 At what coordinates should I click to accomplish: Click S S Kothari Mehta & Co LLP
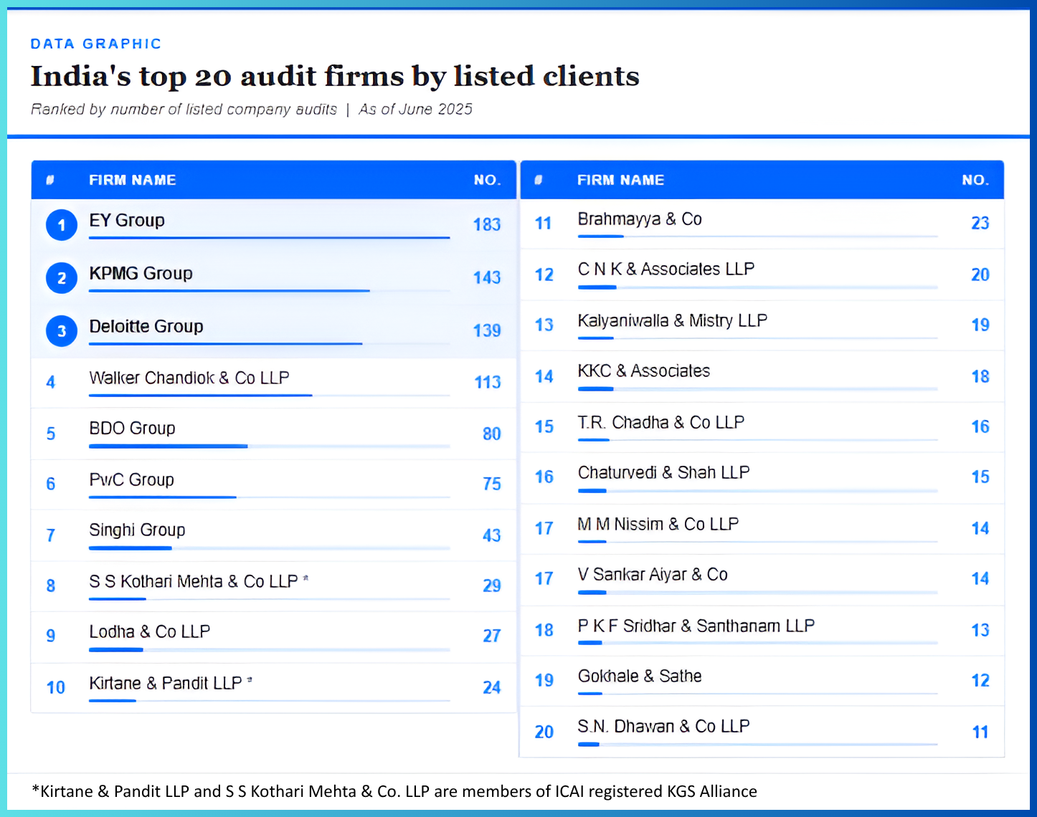tap(194, 581)
